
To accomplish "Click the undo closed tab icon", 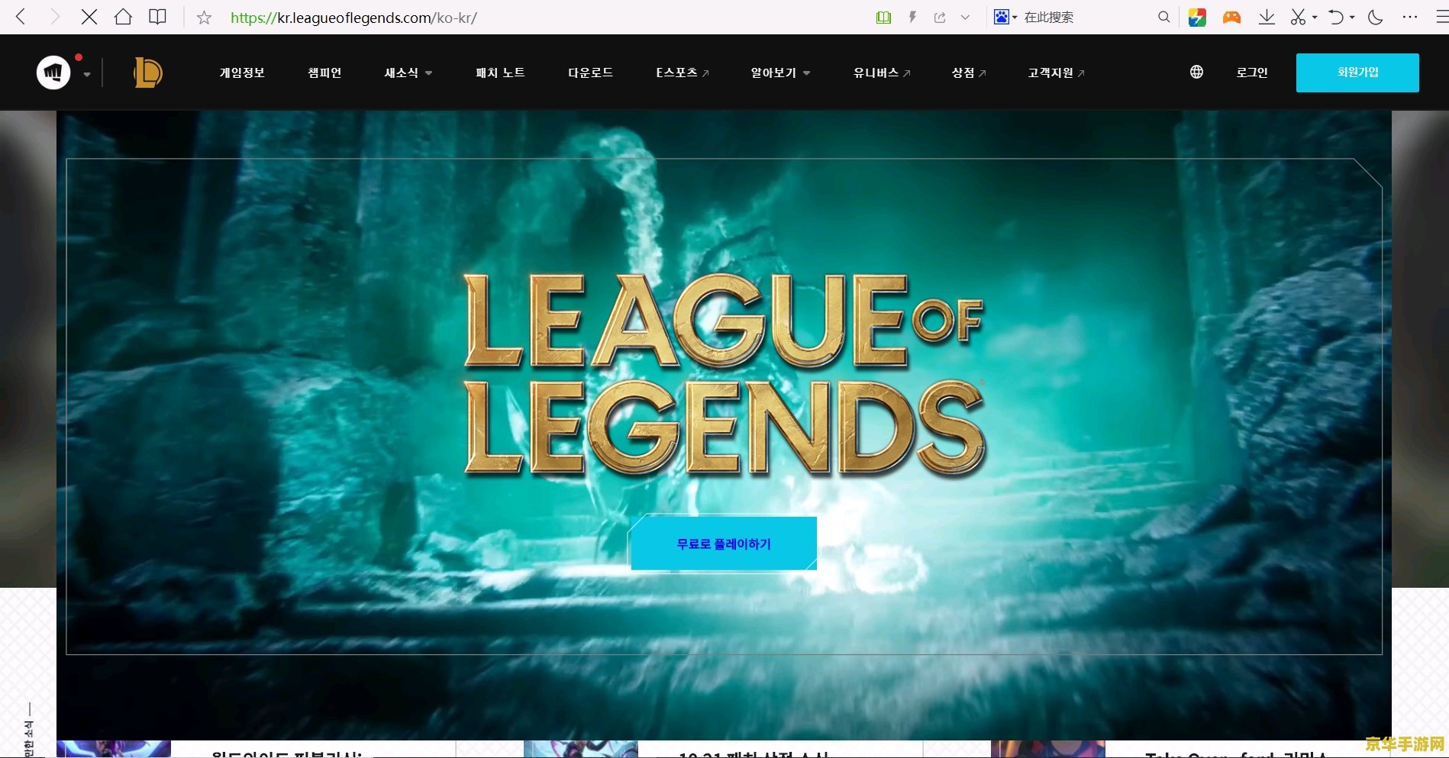I will 1336,17.
